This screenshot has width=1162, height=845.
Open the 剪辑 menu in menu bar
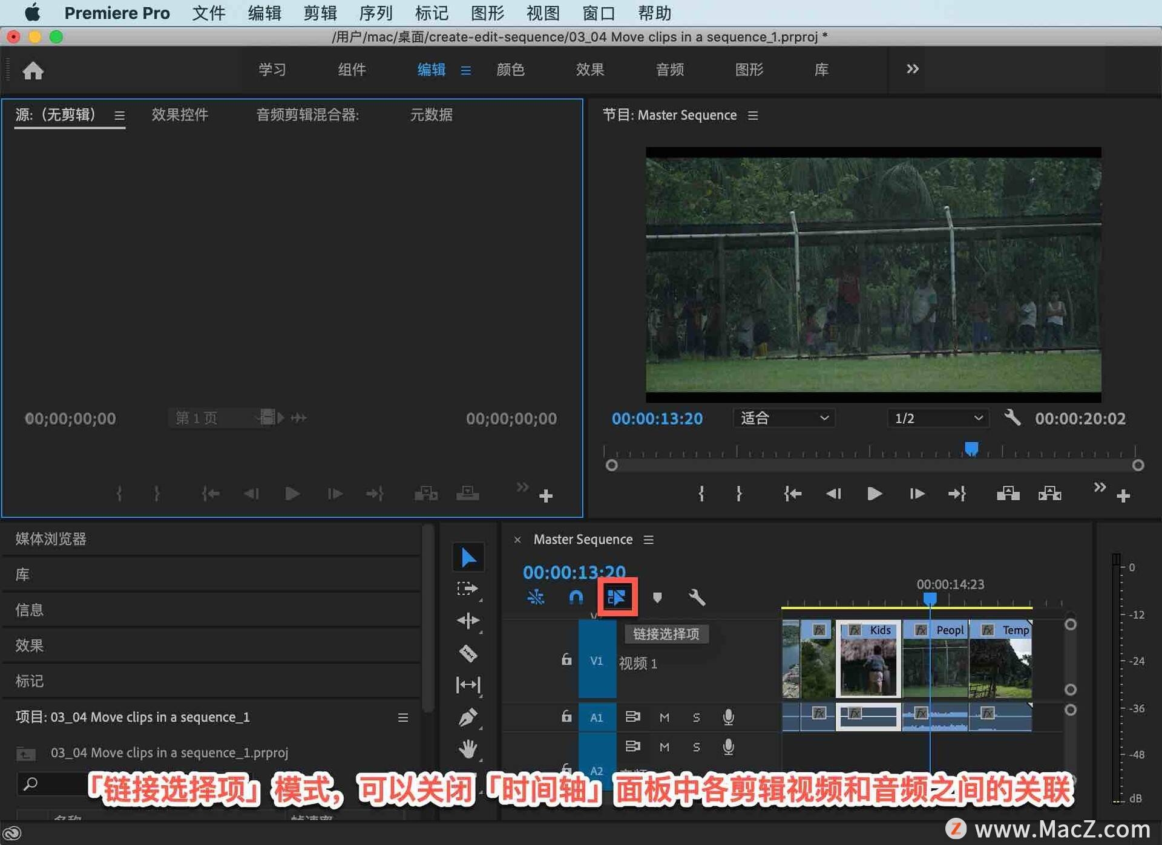pyautogui.click(x=320, y=13)
